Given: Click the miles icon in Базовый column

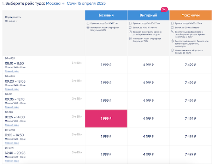Looking at the screenshot, I should pyautogui.click(x=88, y=27).
